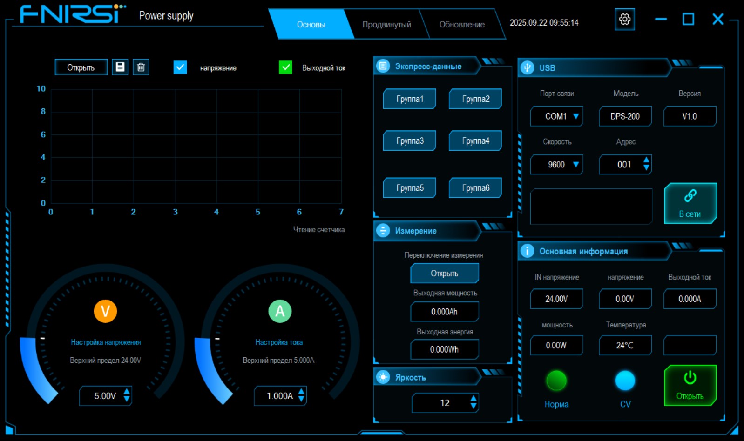Click the green A current icon
Screen dimensions: 744x441
click(280, 311)
